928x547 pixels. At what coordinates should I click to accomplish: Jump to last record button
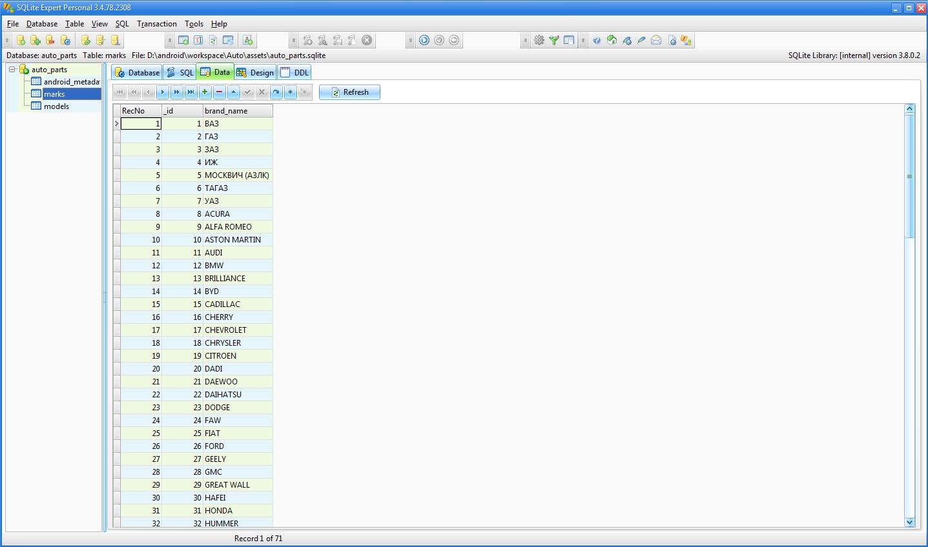pos(191,92)
